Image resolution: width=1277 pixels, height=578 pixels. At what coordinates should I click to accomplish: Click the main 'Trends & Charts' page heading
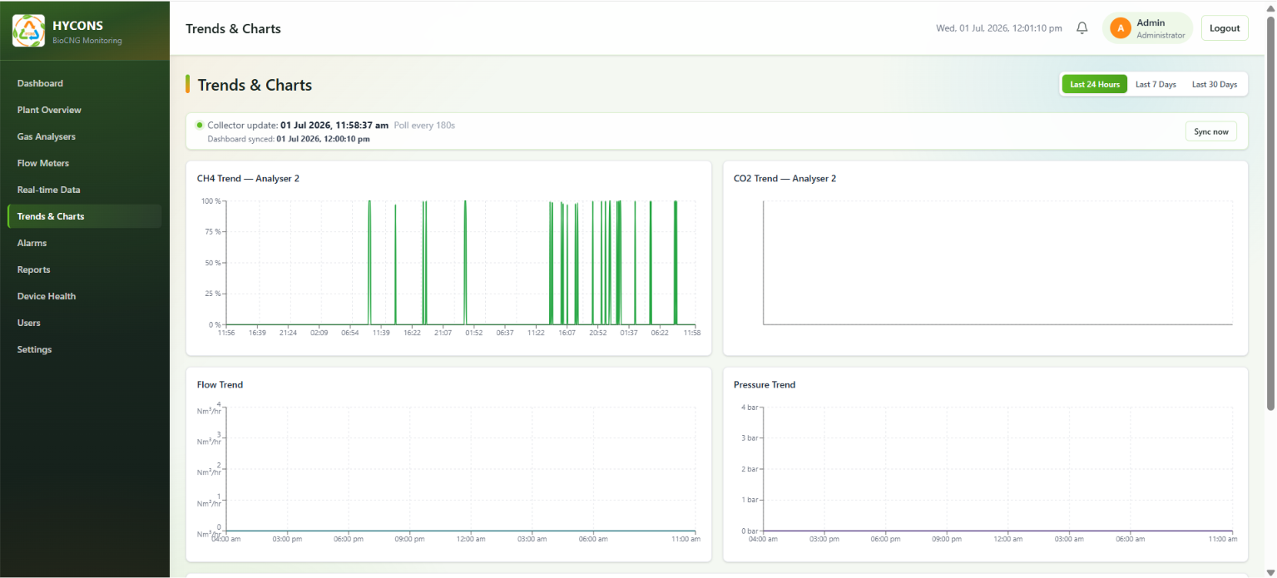pos(255,85)
